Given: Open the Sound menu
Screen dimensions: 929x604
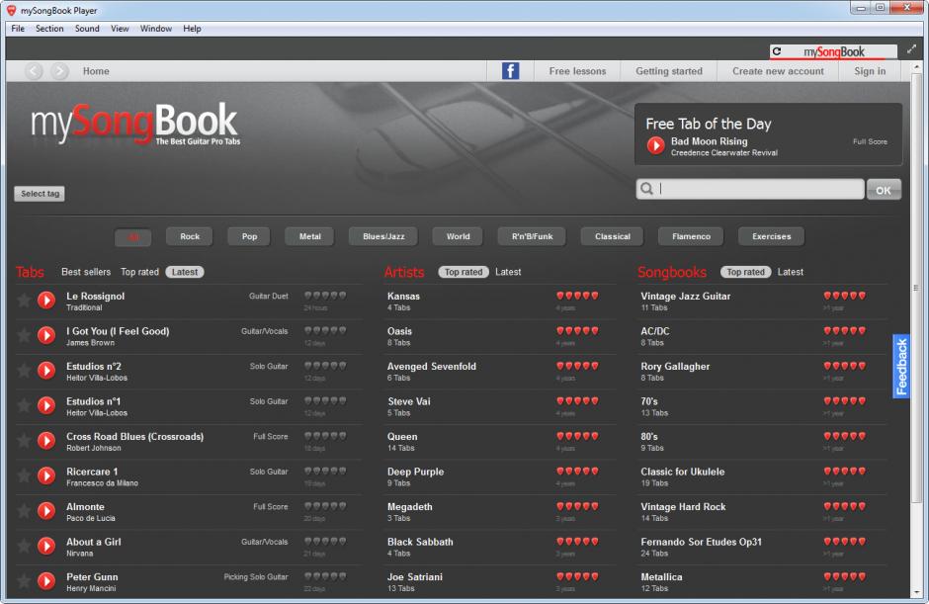Looking at the screenshot, I should tap(87, 29).
